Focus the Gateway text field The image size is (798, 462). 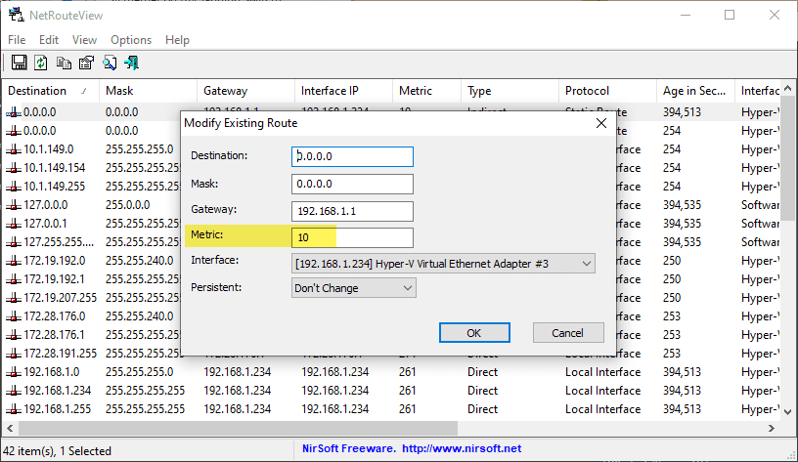pyautogui.click(x=352, y=211)
